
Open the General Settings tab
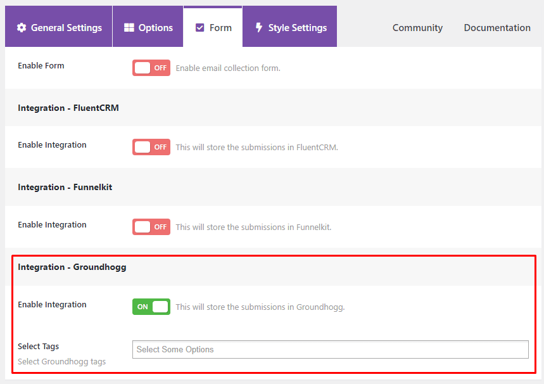click(x=59, y=27)
